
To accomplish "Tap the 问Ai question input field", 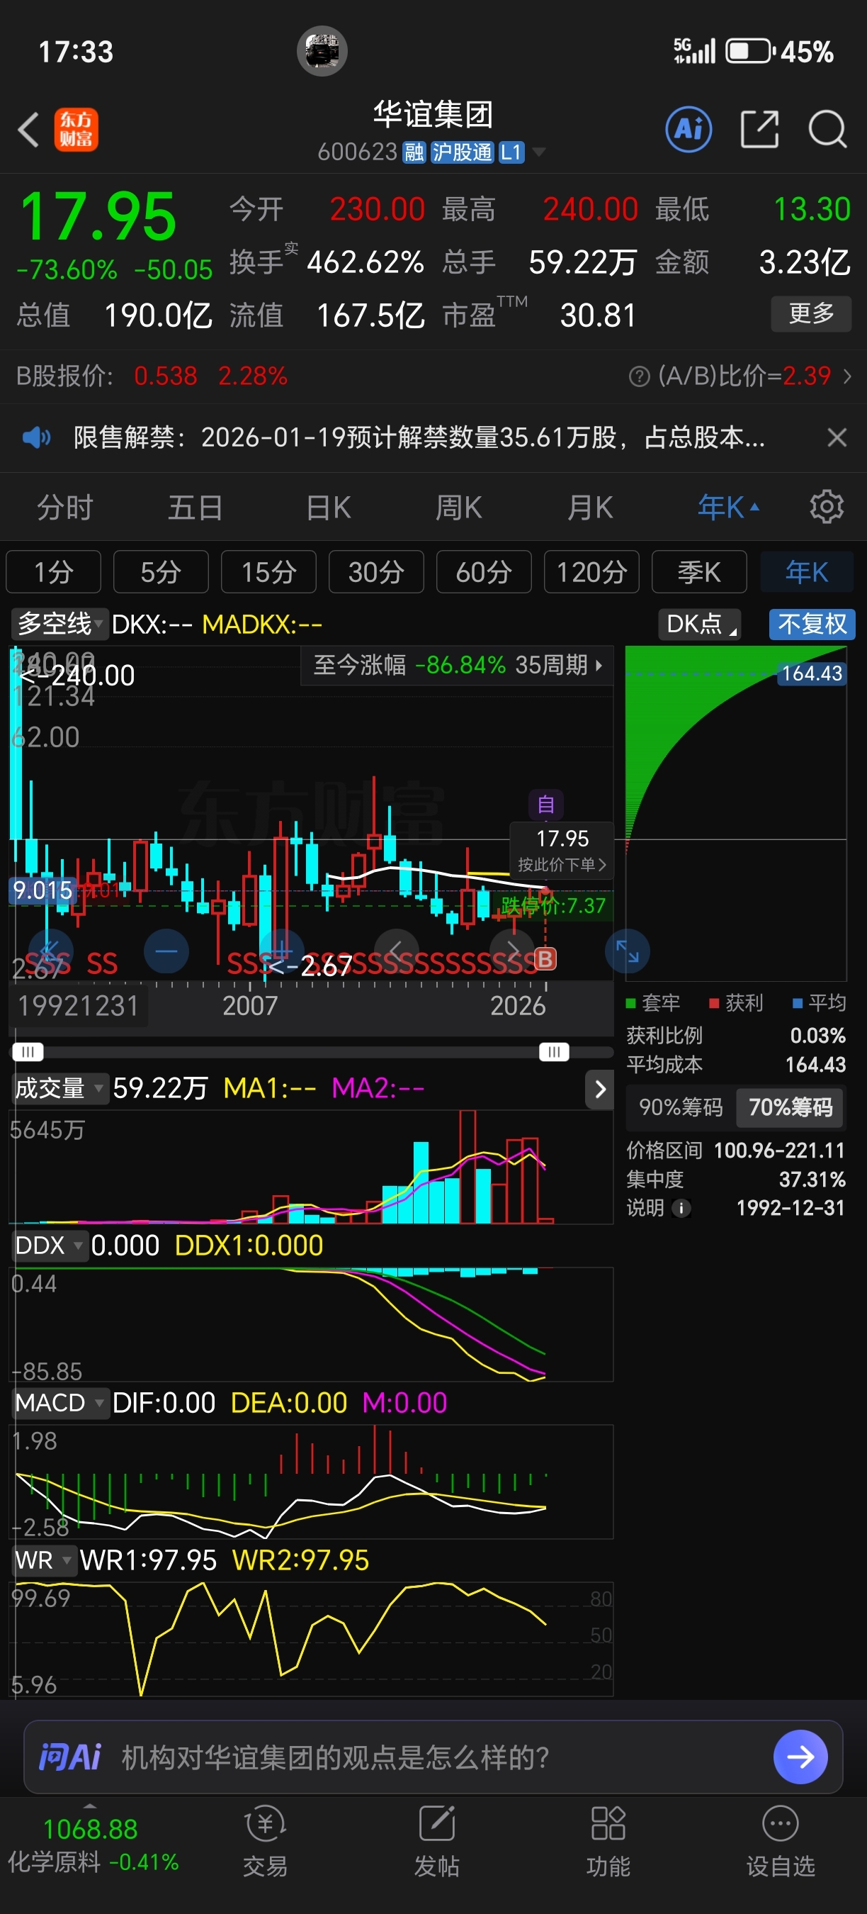I will point(433,1757).
